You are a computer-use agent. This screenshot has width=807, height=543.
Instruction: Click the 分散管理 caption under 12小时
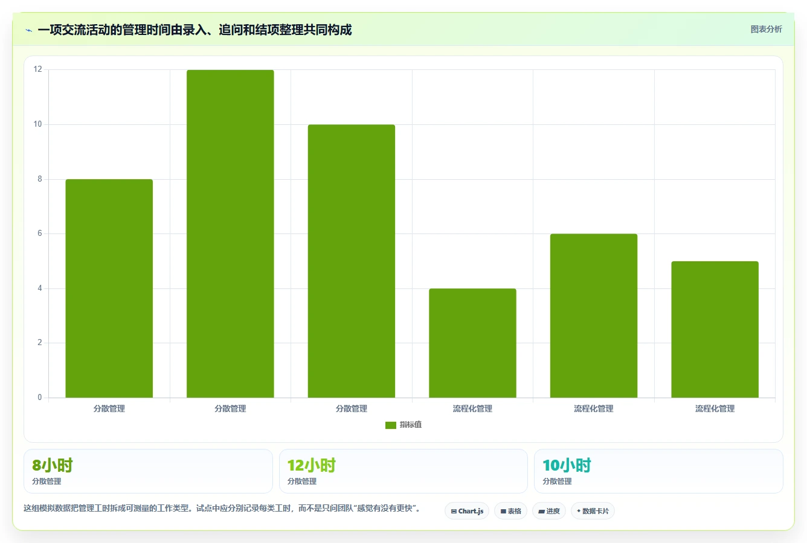pyautogui.click(x=302, y=481)
